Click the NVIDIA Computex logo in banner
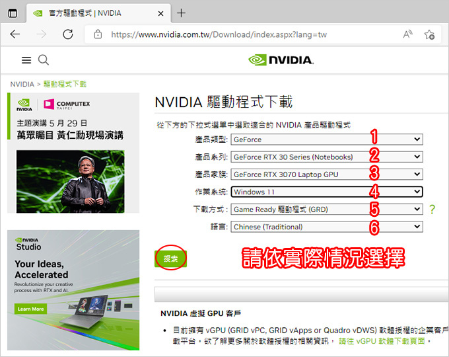The width and height of the screenshot is (449, 357). pos(53,104)
